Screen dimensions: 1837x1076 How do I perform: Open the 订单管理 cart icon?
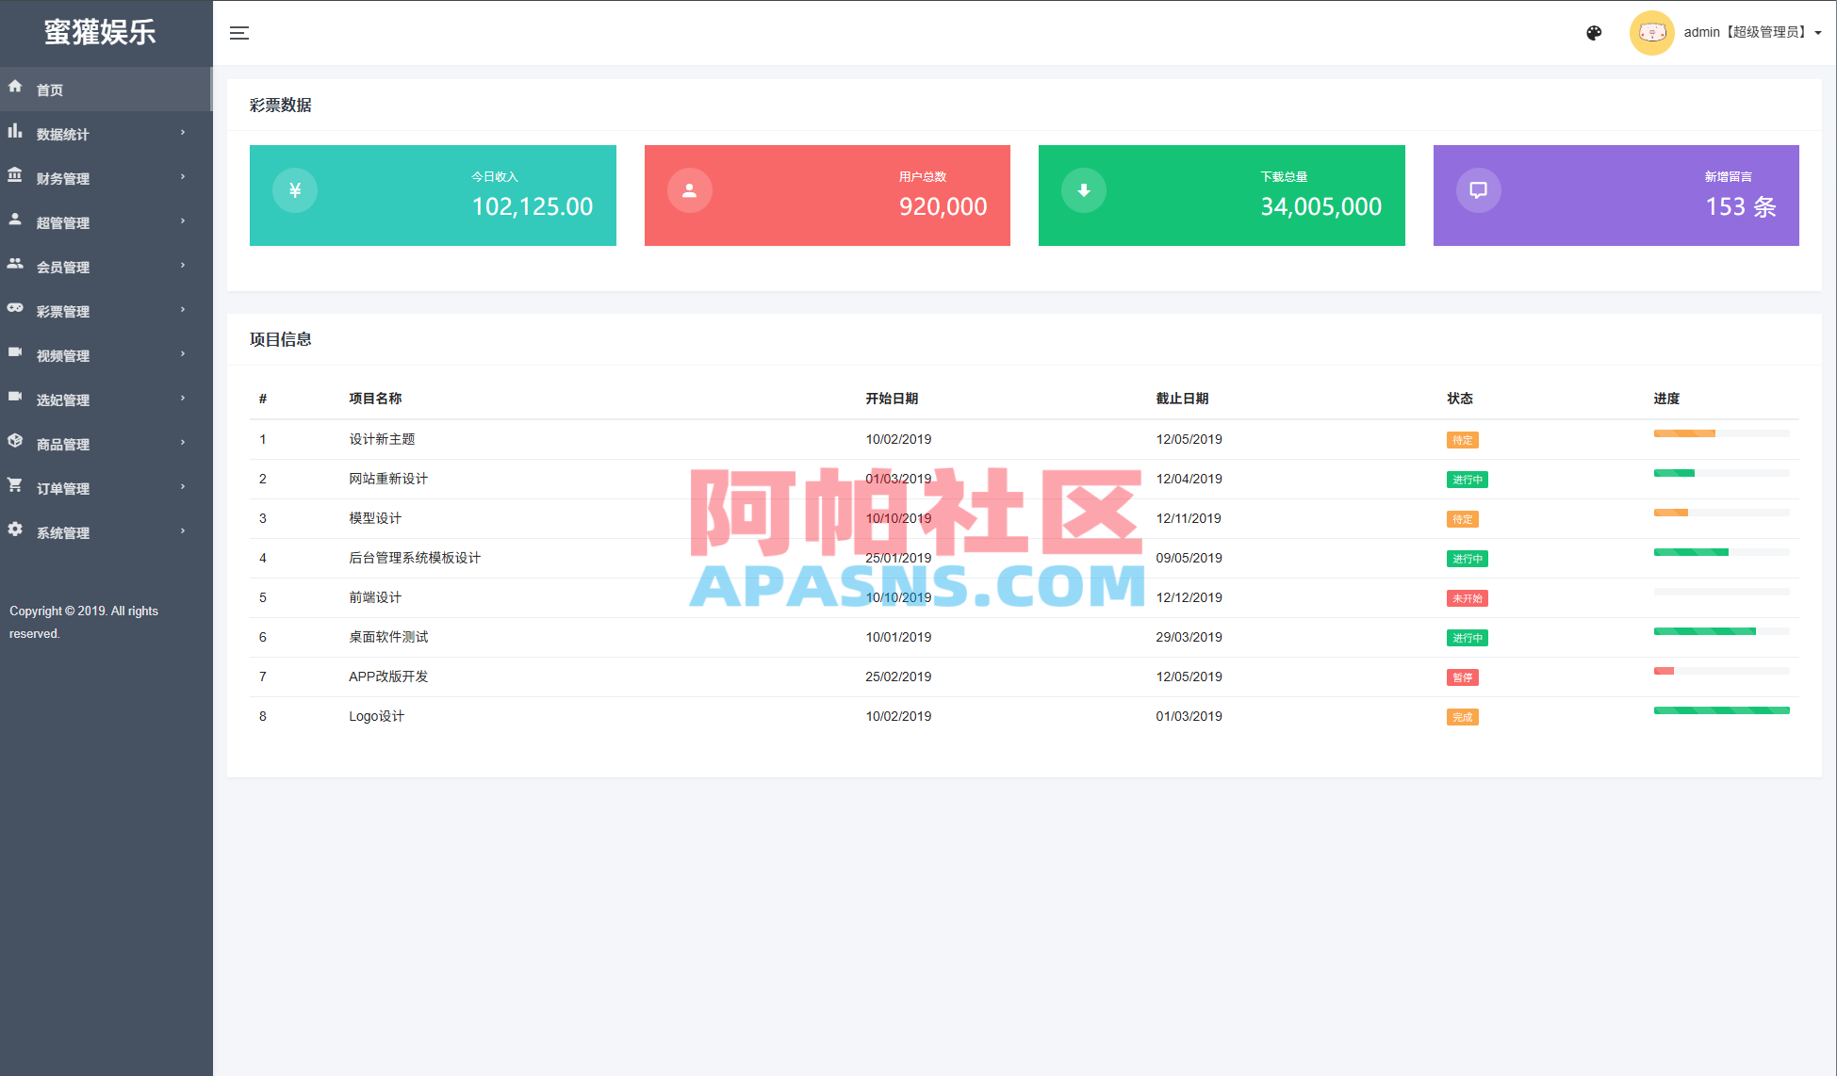pos(15,486)
